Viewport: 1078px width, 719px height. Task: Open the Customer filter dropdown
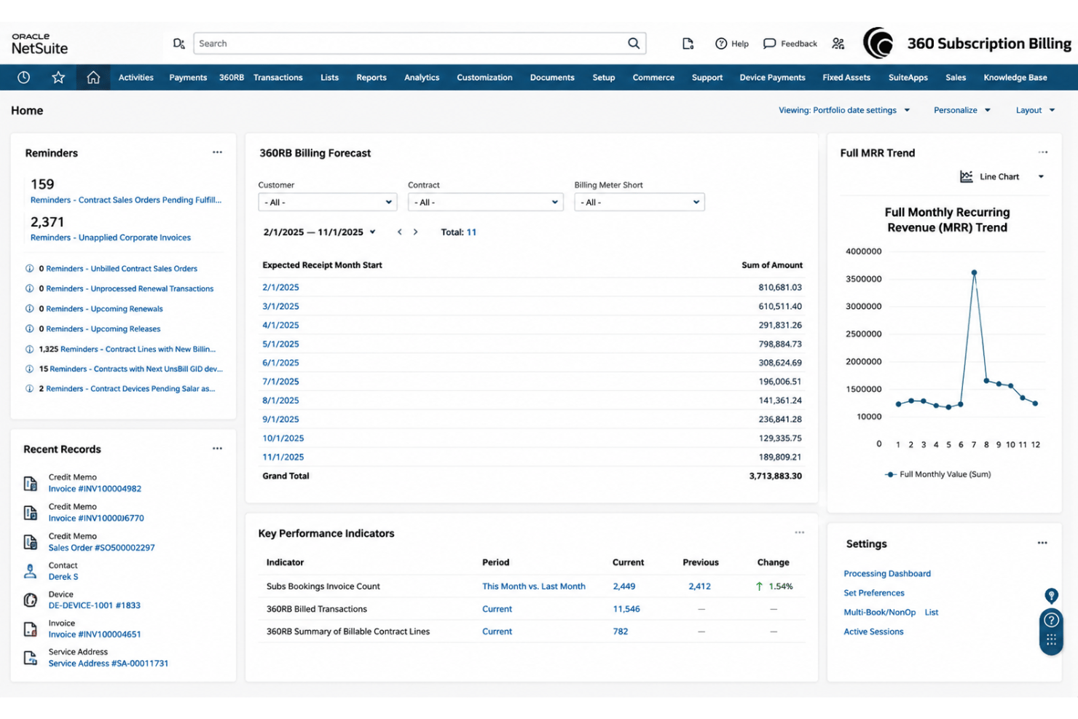[x=328, y=202]
